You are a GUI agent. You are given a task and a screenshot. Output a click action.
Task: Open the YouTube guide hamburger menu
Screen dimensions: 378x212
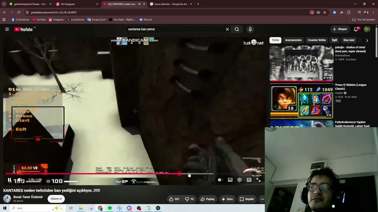point(7,29)
